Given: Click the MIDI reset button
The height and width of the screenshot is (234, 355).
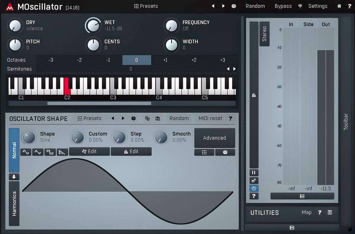Looking at the screenshot, I should [x=210, y=118].
